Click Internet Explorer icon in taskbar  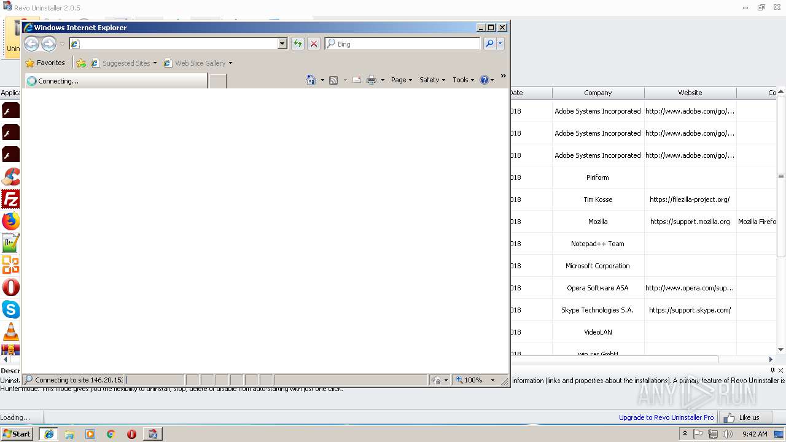(49, 434)
